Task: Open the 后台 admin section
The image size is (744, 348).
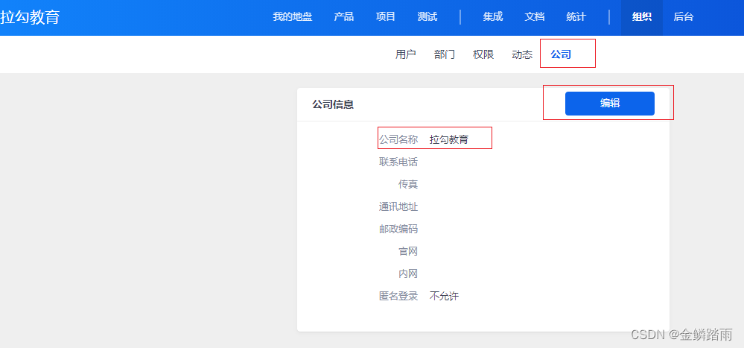Action: pos(683,17)
